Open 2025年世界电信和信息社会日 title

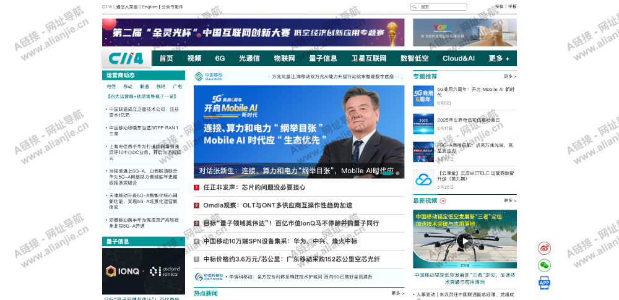click(x=468, y=120)
